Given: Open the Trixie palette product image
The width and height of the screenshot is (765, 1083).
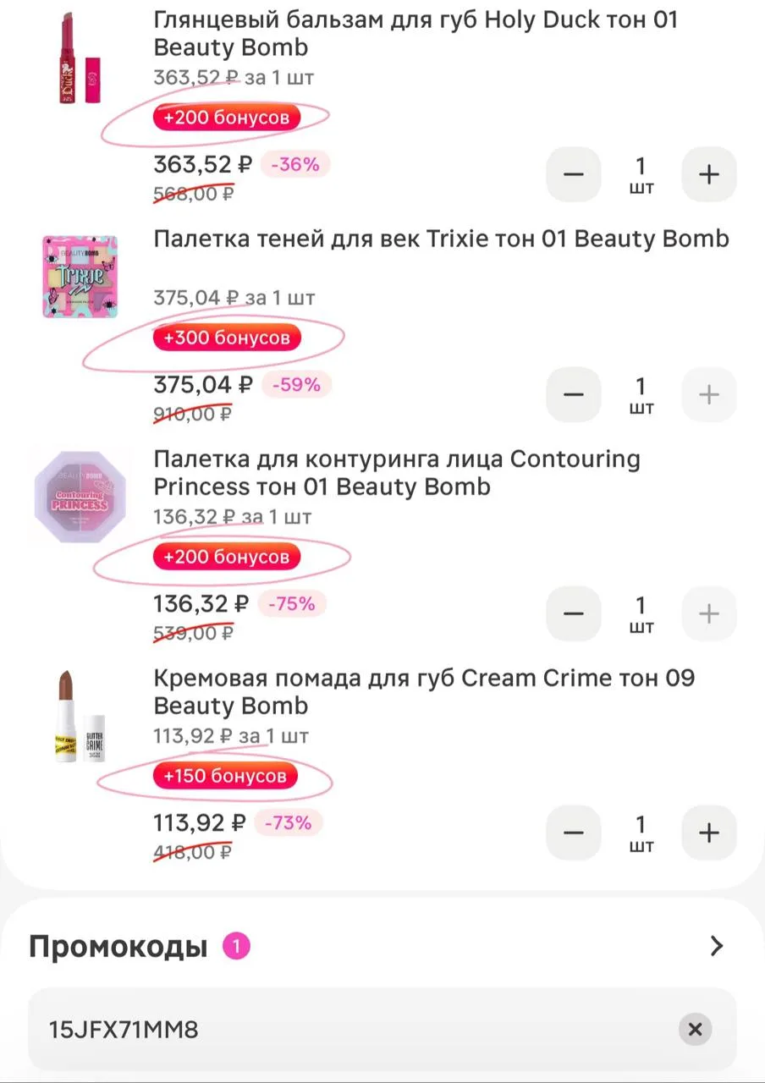Looking at the screenshot, I should [80, 277].
